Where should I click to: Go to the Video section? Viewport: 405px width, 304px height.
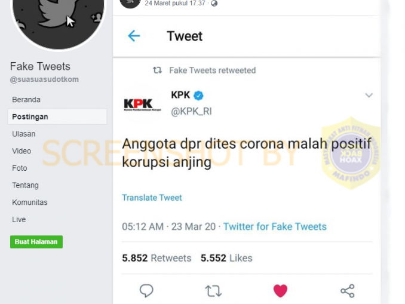click(22, 151)
